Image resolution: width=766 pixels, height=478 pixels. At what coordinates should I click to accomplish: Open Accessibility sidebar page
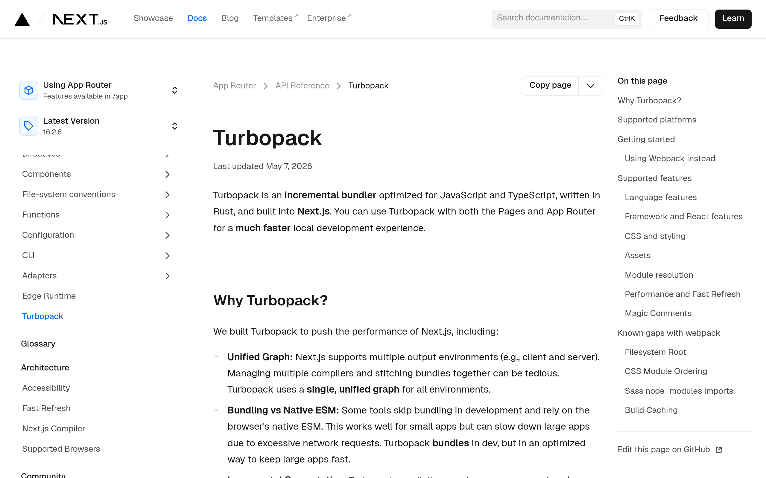[x=46, y=388]
